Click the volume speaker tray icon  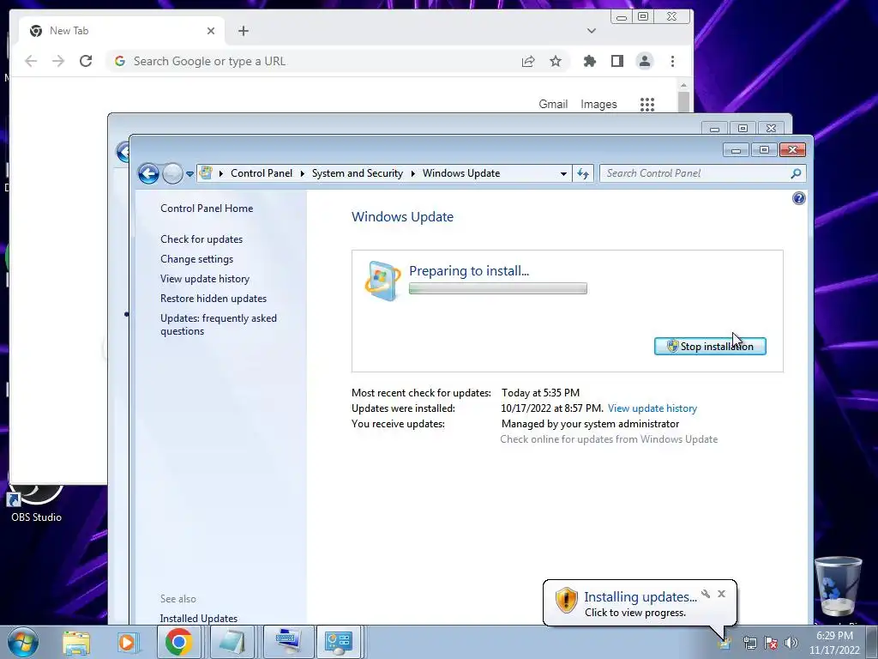click(x=791, y=644)
